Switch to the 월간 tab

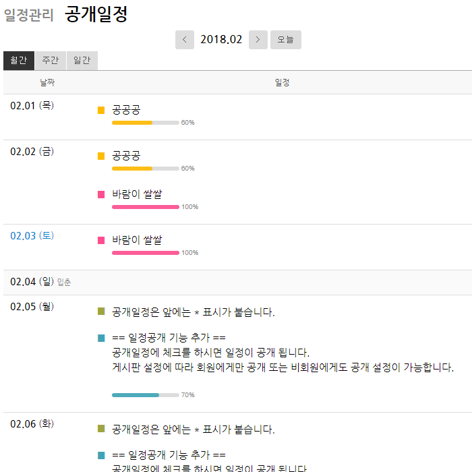click(x=18, y=61)
